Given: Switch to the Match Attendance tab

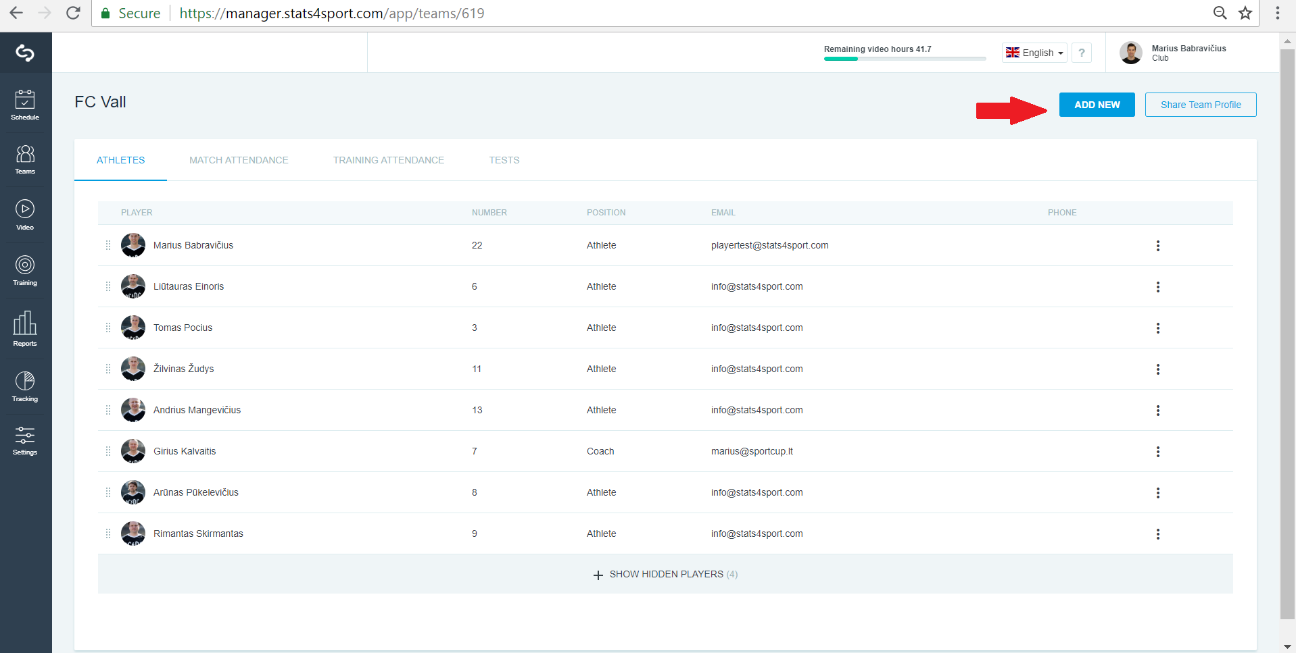Looking at the screenshot, I should coord(239,160).
